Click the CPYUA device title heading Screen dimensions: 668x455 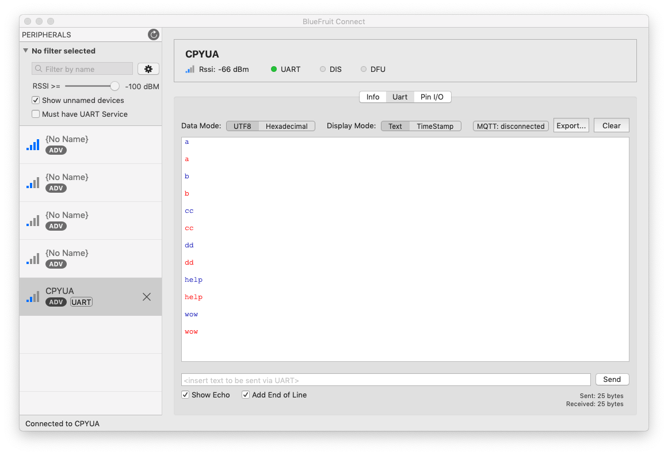click(x=202, y=54)
